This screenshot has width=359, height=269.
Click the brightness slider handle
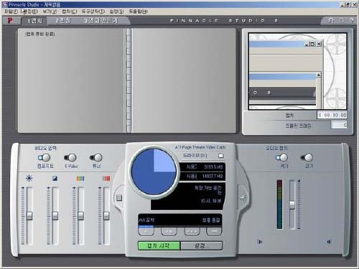29,216
